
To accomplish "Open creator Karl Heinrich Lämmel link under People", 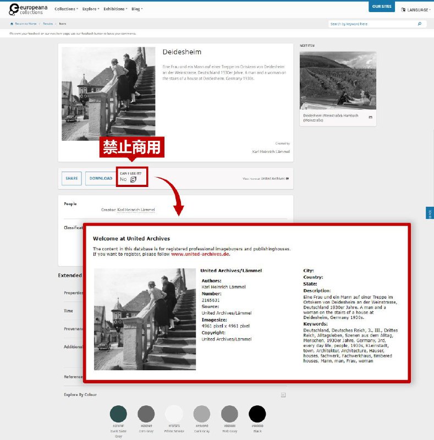I will pos(136,210).
